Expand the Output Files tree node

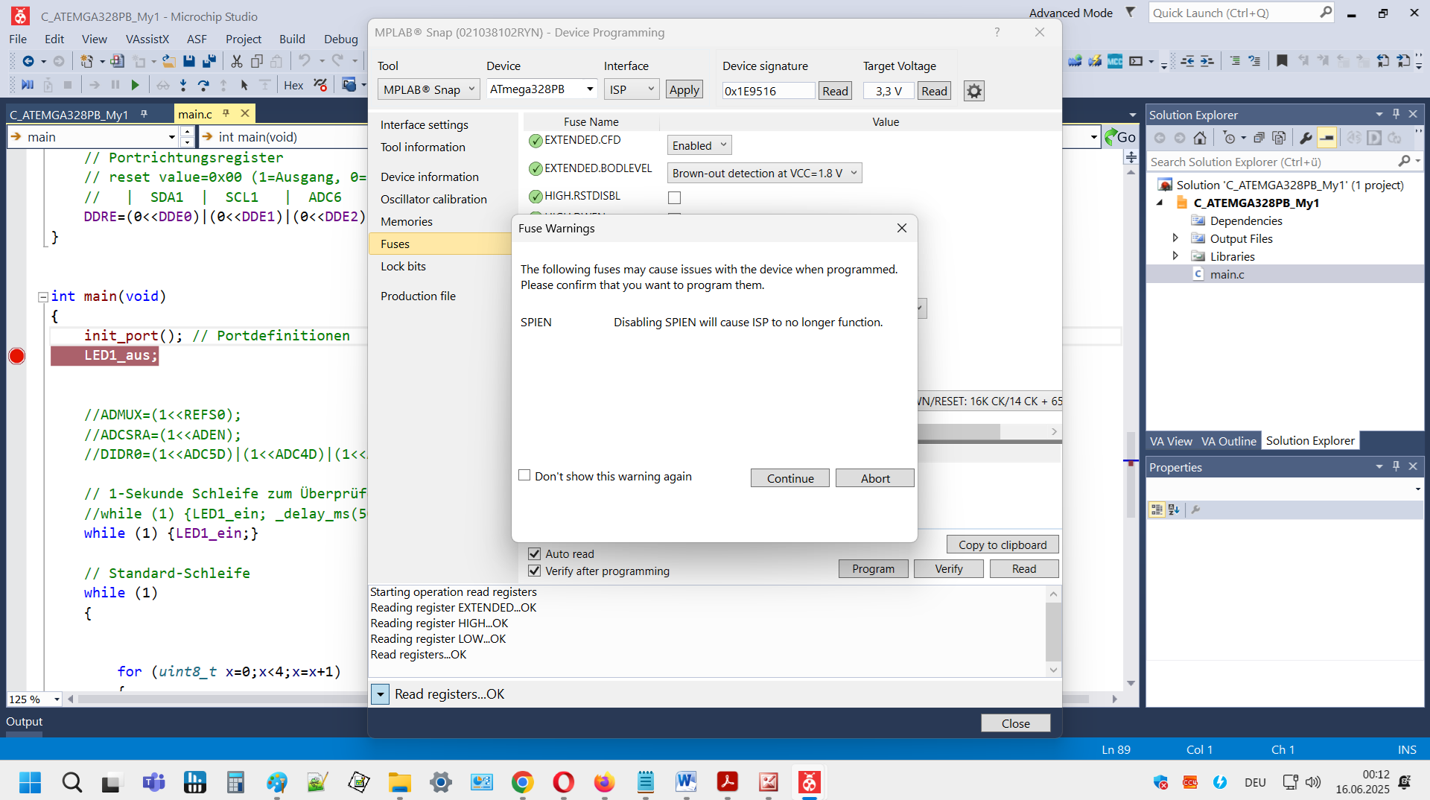[x=1175, y=238]
